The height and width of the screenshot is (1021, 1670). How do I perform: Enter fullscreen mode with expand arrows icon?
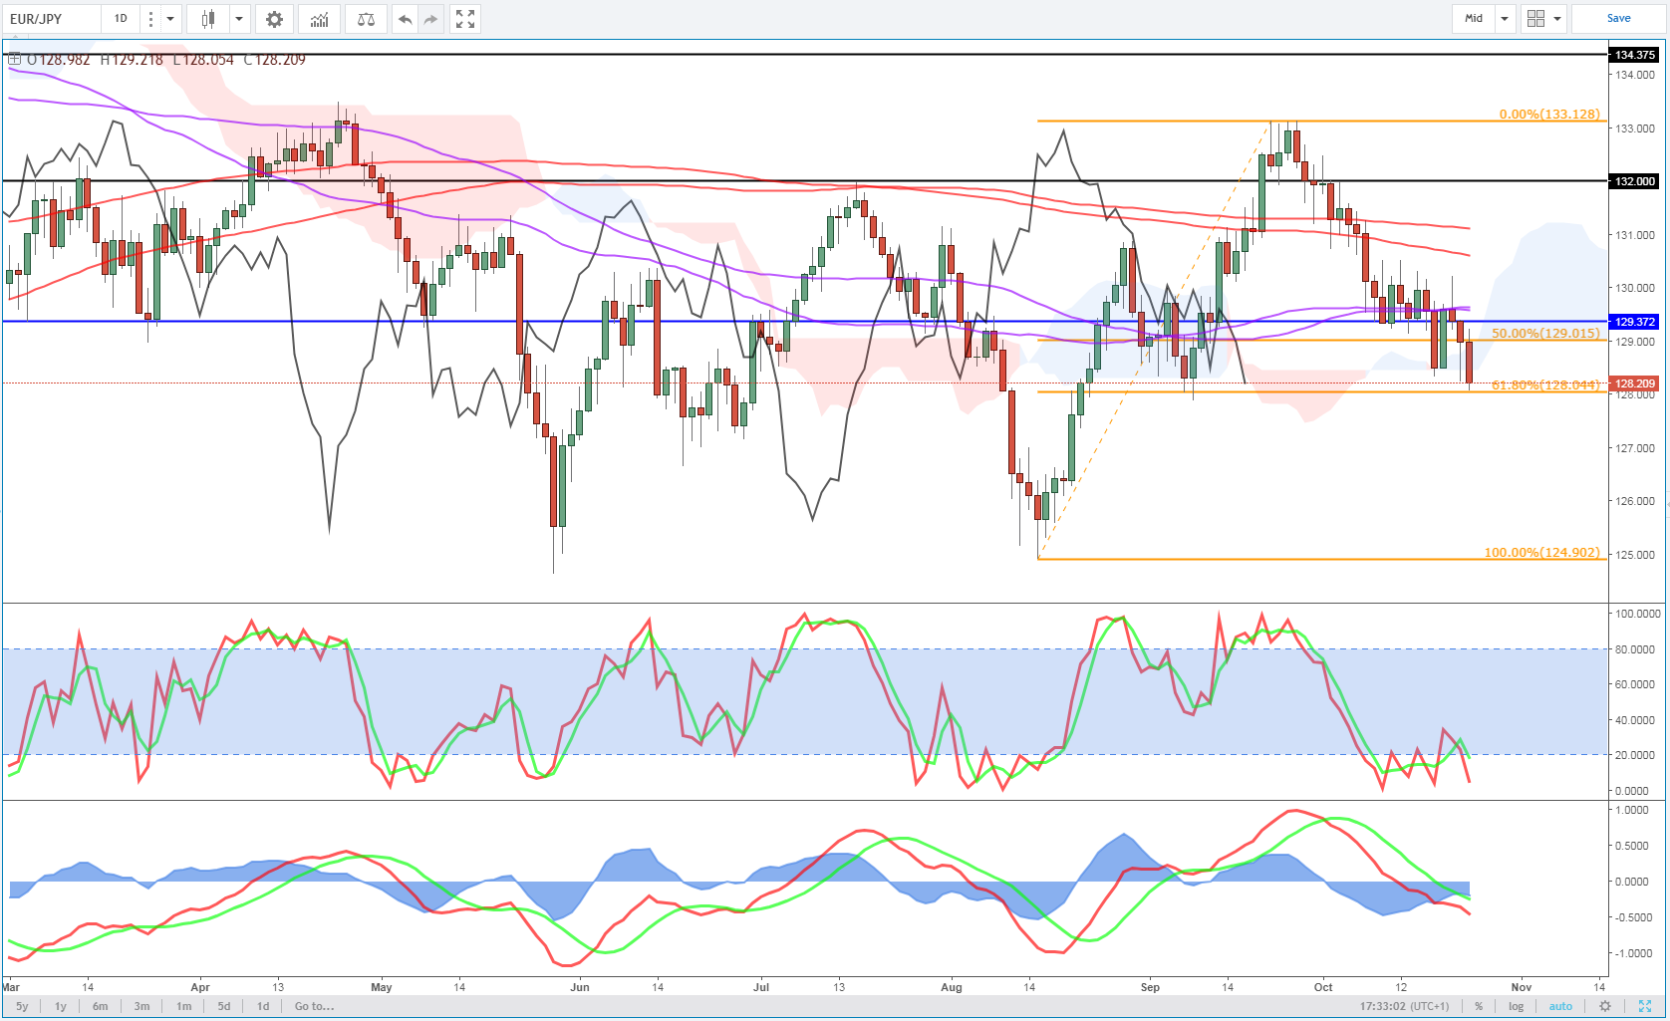[464, 19]
